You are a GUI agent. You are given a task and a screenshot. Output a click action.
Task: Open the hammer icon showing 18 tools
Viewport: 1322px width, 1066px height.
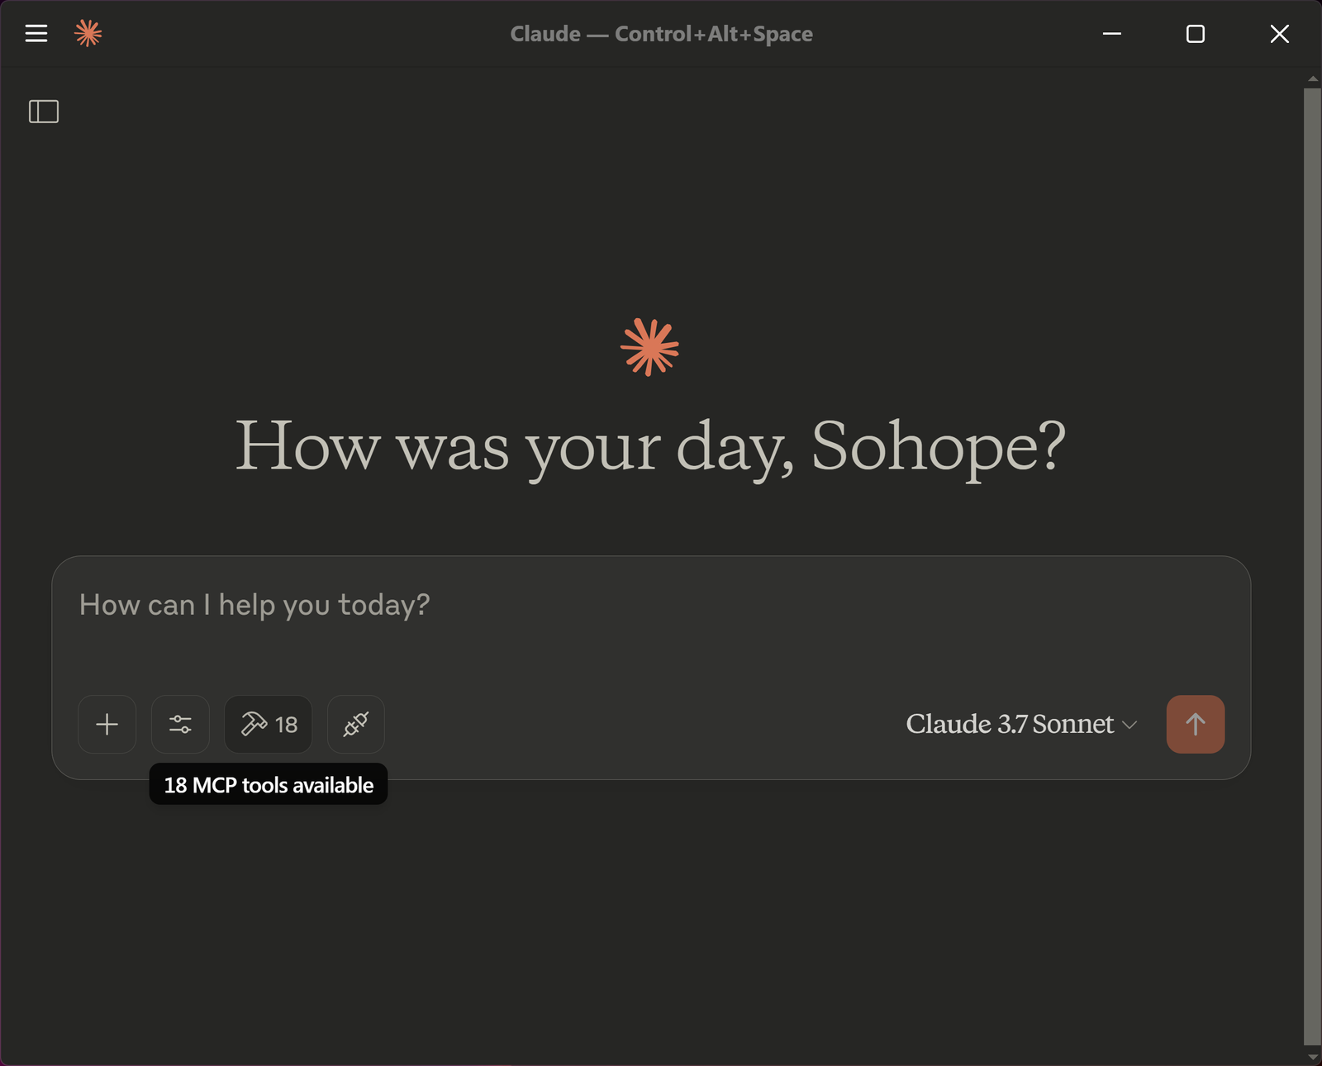coord(269,725)
